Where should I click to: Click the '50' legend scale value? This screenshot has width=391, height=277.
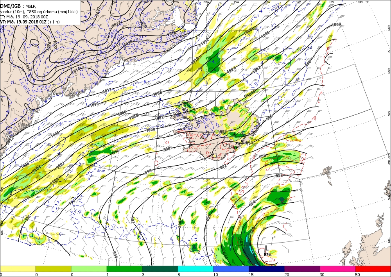click(x=358, y=275)
